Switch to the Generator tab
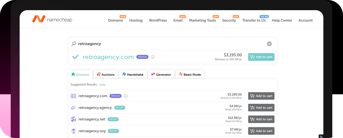The image size is (343, 138). [x=161, y=74]
